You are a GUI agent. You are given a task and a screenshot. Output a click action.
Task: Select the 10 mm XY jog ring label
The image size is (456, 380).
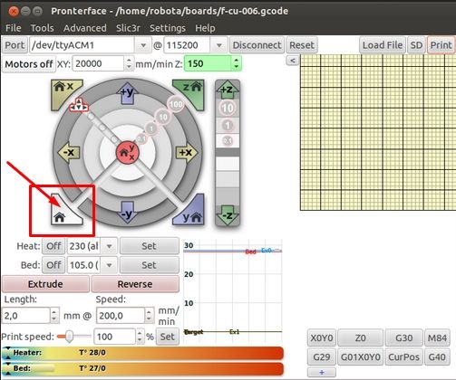(163, 117)
